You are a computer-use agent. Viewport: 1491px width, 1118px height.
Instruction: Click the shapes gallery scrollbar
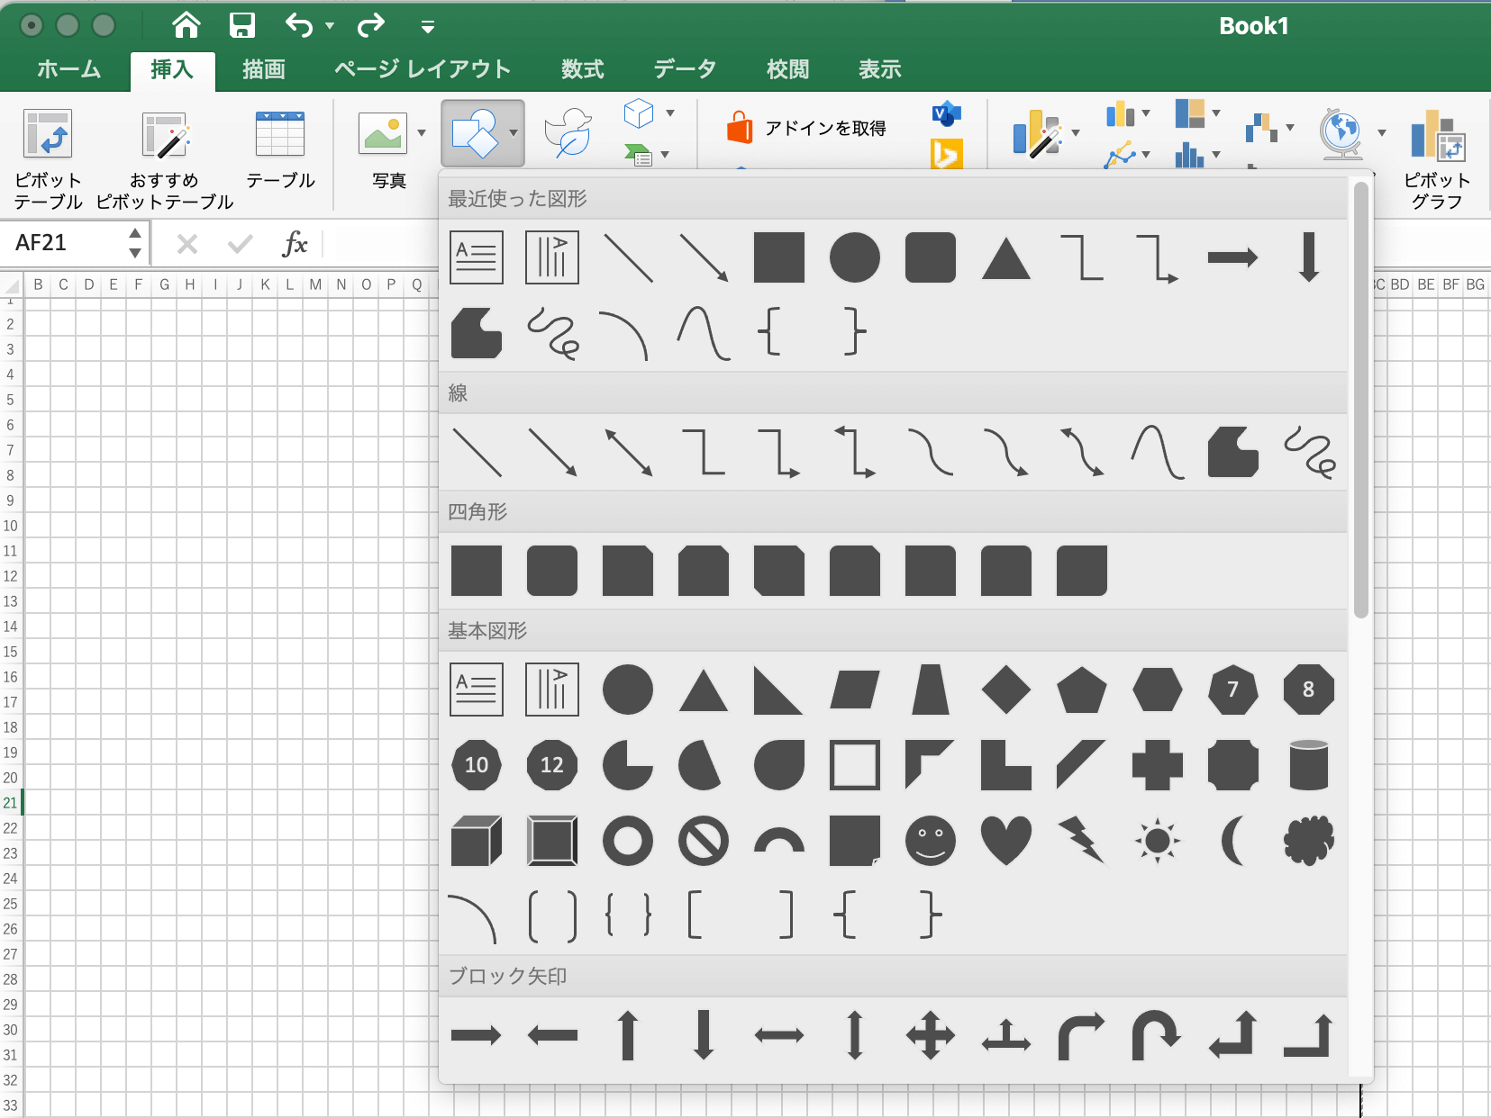coord(1361,400)
